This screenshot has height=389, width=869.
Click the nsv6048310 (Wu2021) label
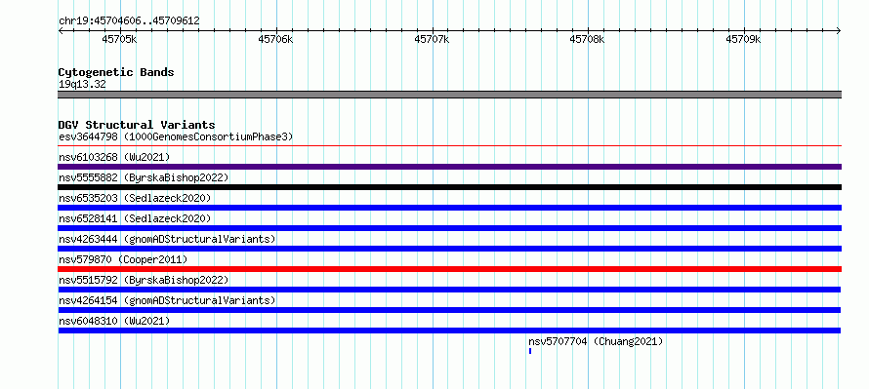(x=114, y=321)
